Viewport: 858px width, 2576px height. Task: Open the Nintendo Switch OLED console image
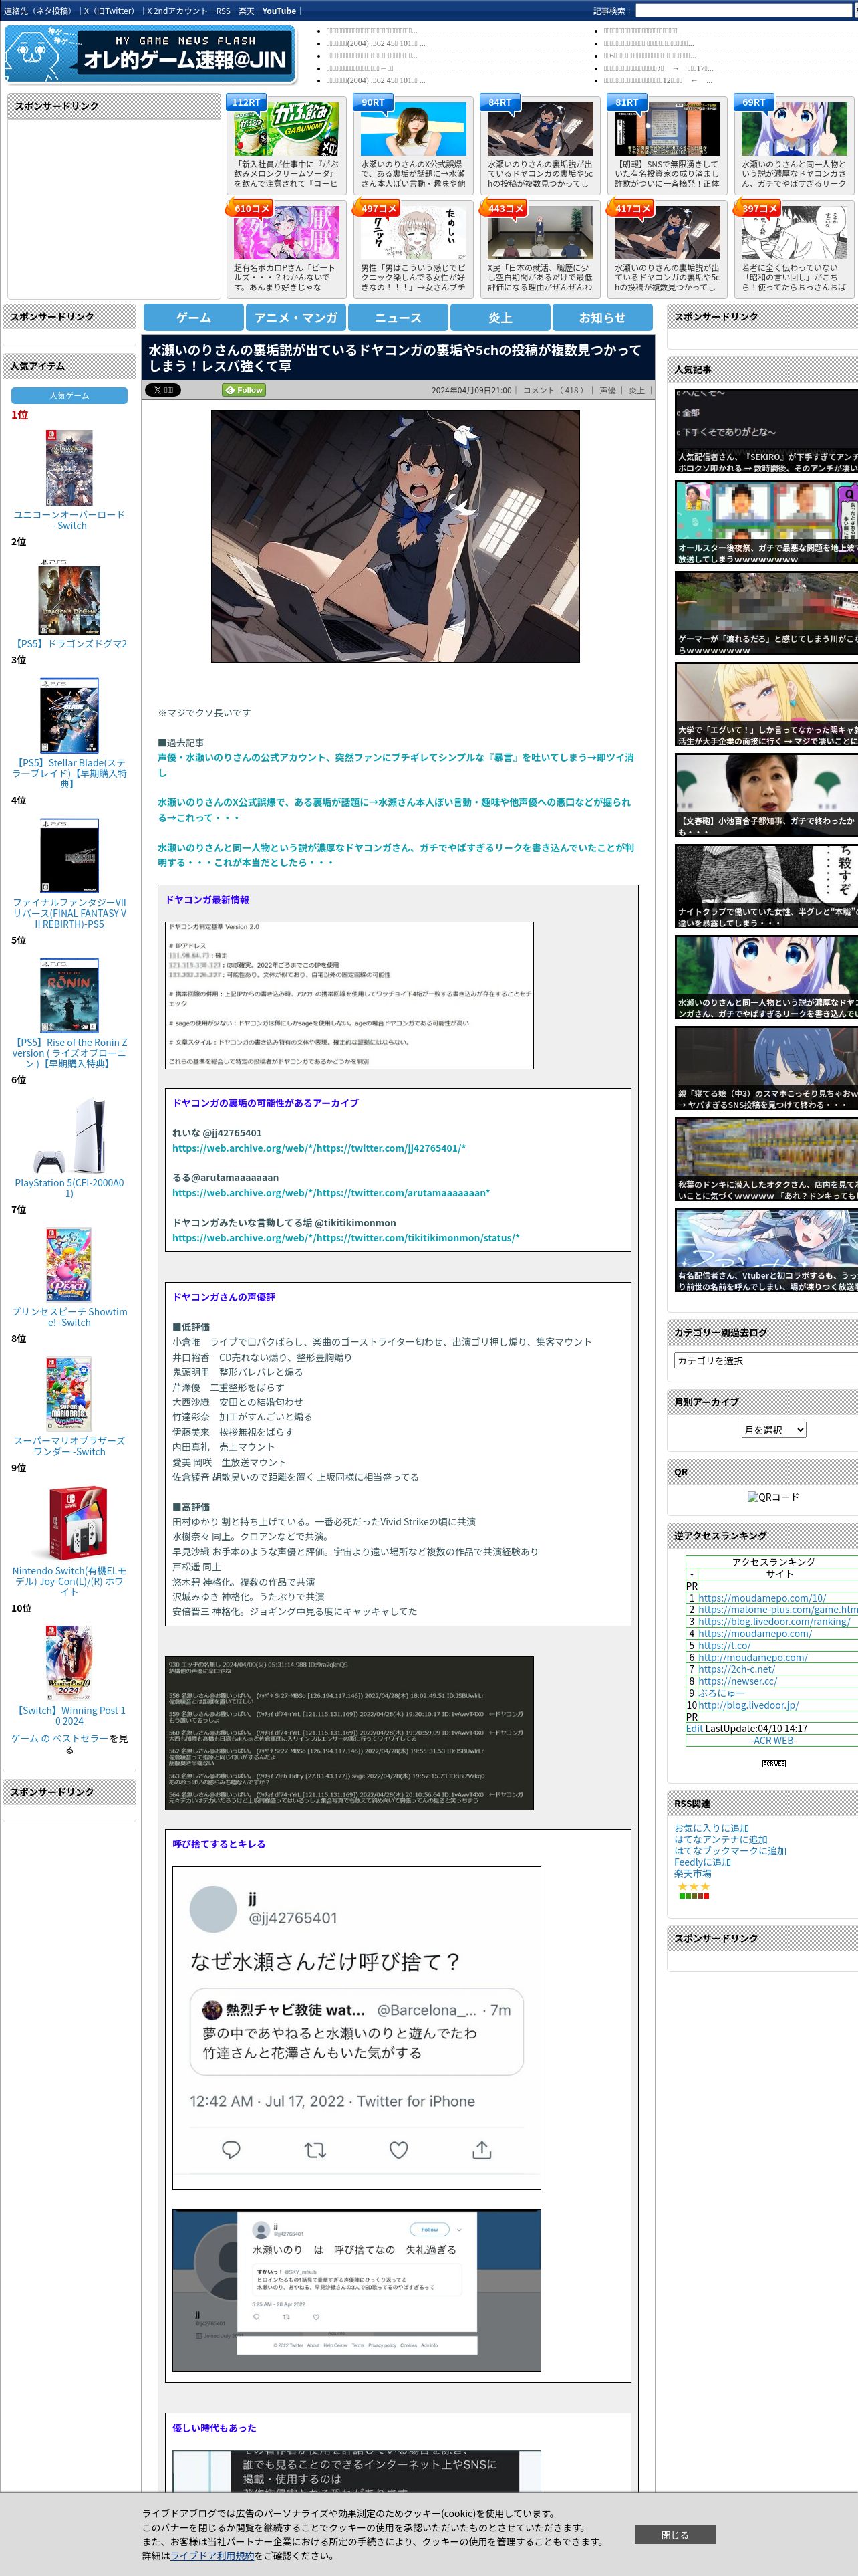click(x=69, y=1524)
